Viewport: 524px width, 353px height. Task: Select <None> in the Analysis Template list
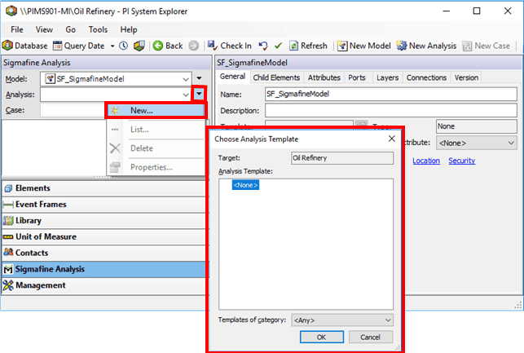click(245, 185)
